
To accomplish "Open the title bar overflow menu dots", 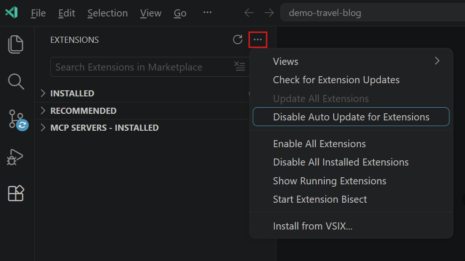I will point(207,12).
